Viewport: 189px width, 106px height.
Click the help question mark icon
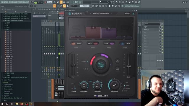[126, 2]
